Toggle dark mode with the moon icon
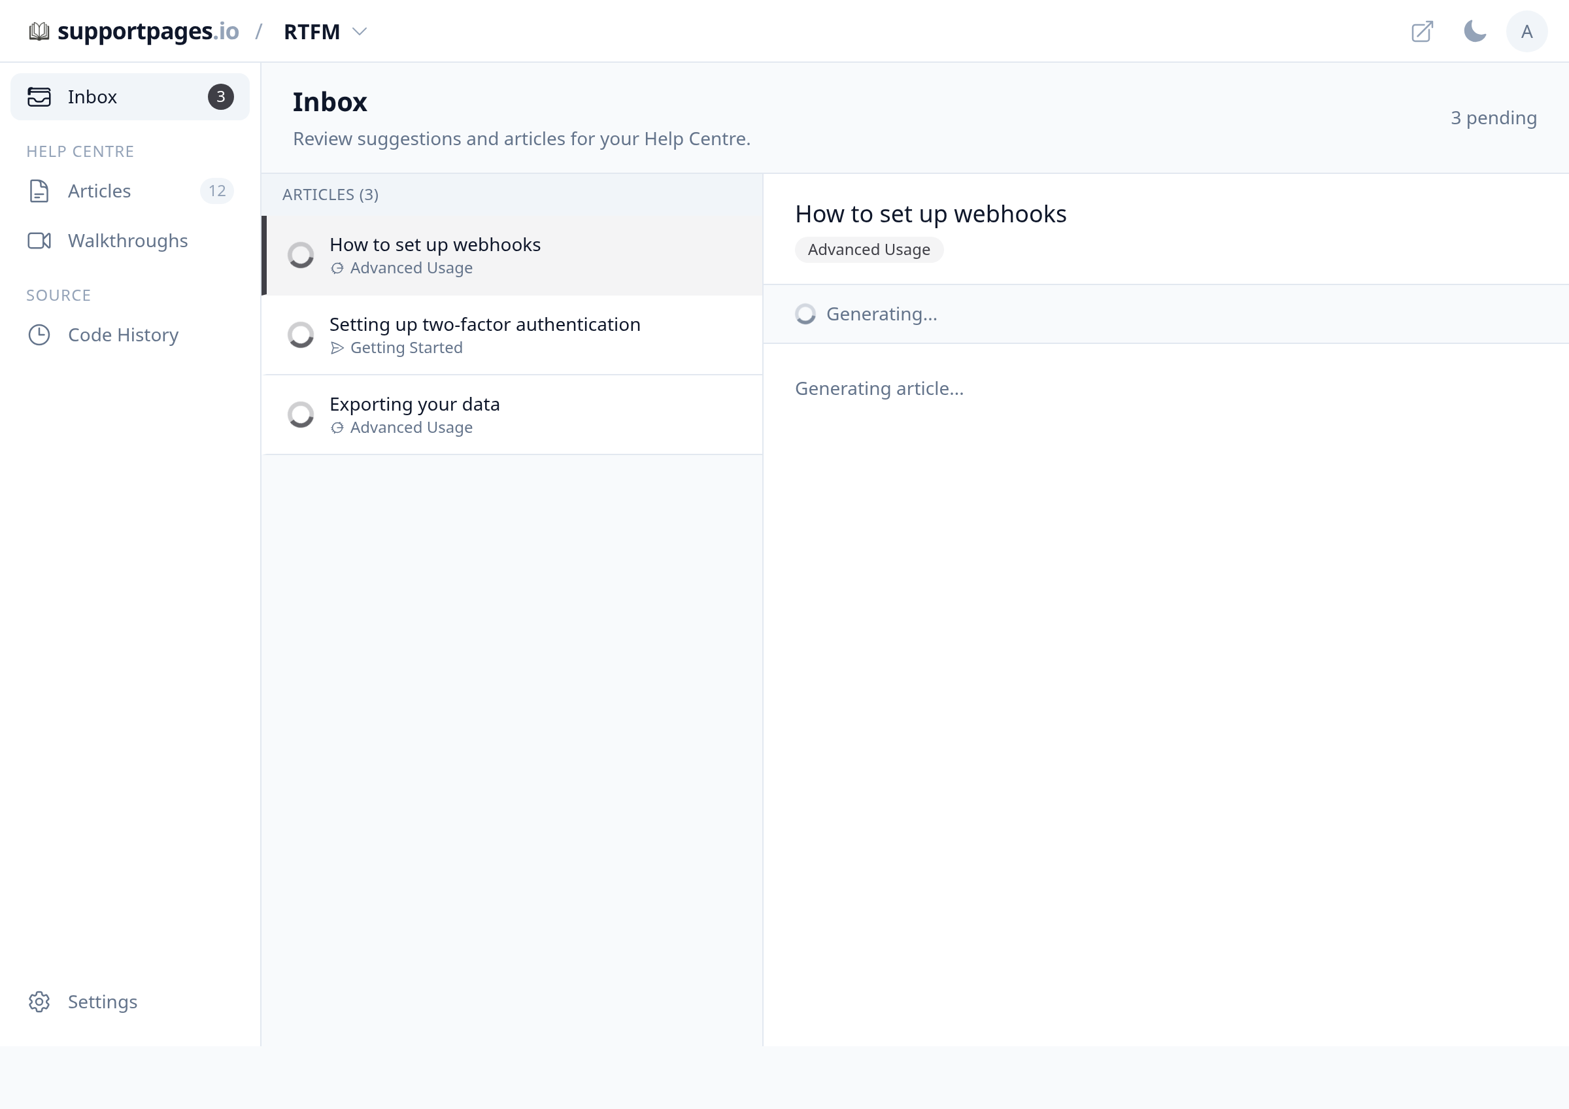The image size is (1569, 1109). pyautogui.click(x=1475, y=31)
